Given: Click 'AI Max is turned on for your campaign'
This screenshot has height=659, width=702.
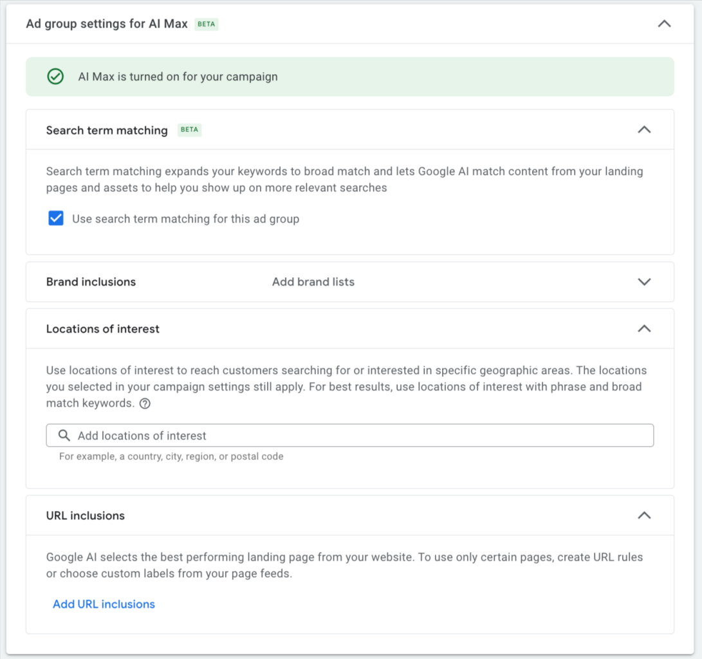Looking at the screenshot, I should pyautogui.click(x=178, y=77).
